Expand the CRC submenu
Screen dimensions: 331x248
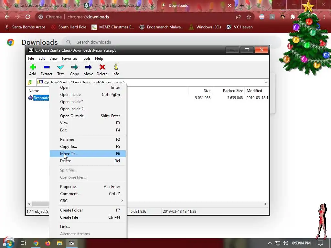(x=88, y=201)
